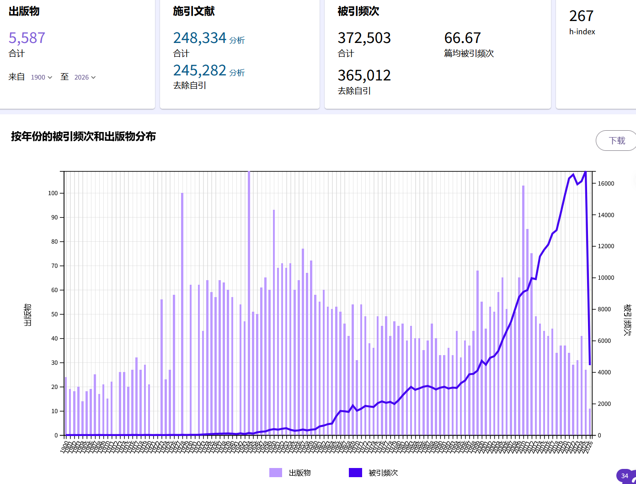Click the citation line's sharp drop endpoint
The height and width of the screenshot is (484, 636).
[x=590, y=364]
